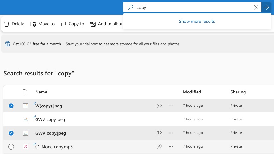Screen dimensions: 274x154
Task: Delete the selected files
Action: click(x=14, y=24)
